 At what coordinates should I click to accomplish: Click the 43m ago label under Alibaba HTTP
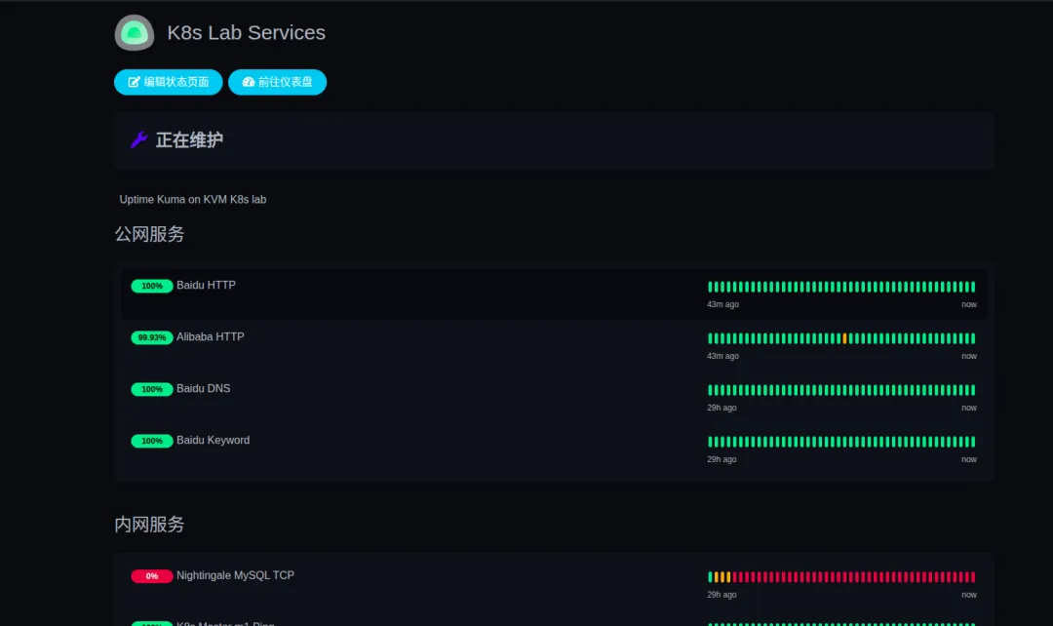point(722,356)
